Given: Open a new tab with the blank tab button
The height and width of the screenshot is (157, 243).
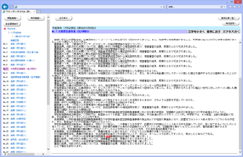Looking at the screenshot, I should click(38, 12).
